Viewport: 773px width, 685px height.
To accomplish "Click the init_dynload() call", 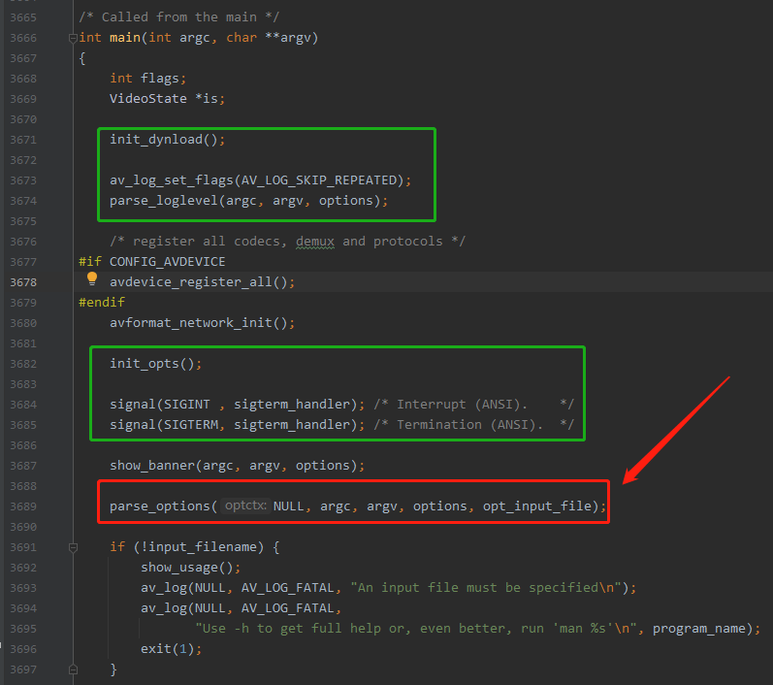I will (167, 140).
